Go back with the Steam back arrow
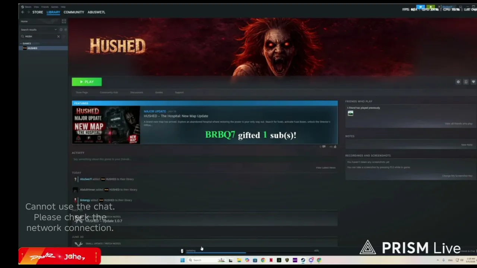477x268 pixels. tap(23, 12)
